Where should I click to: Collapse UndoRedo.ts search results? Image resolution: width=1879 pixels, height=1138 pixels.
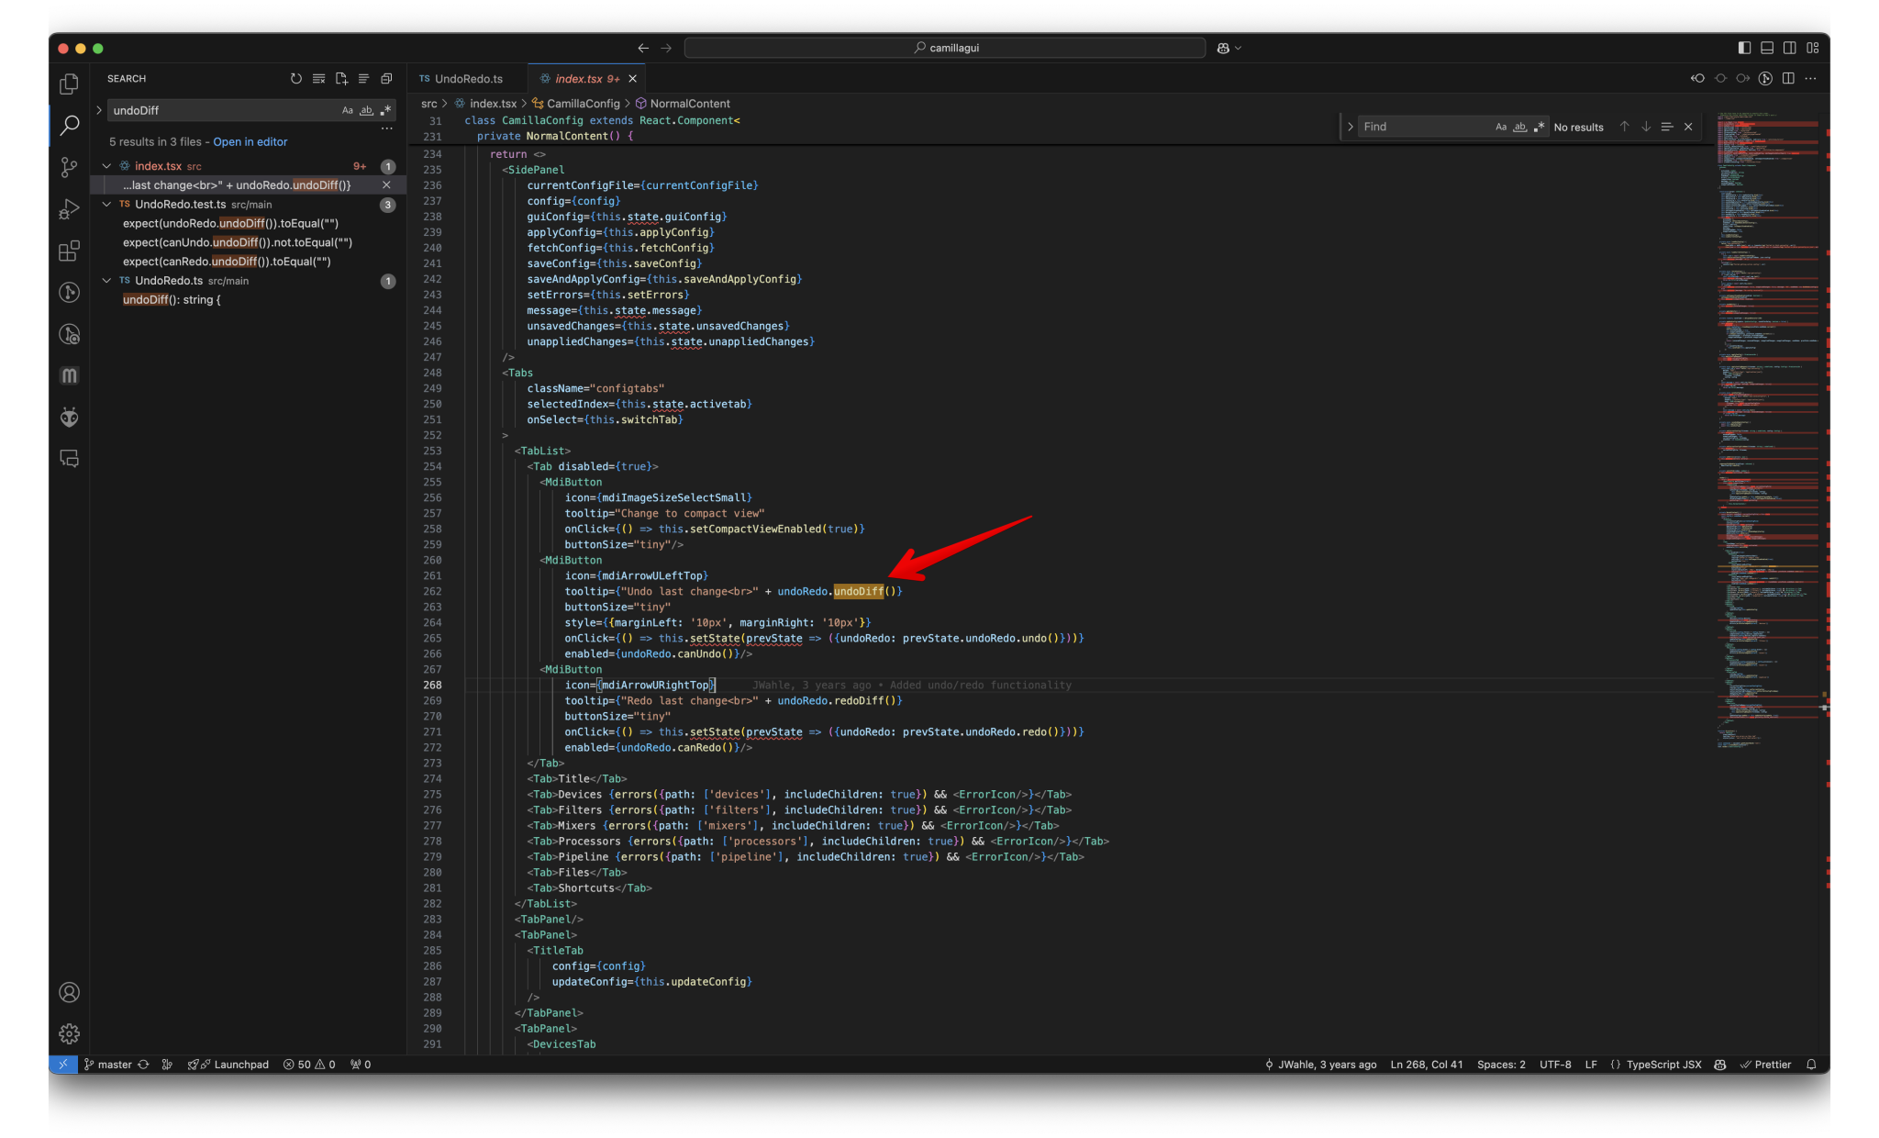[106, 281]
